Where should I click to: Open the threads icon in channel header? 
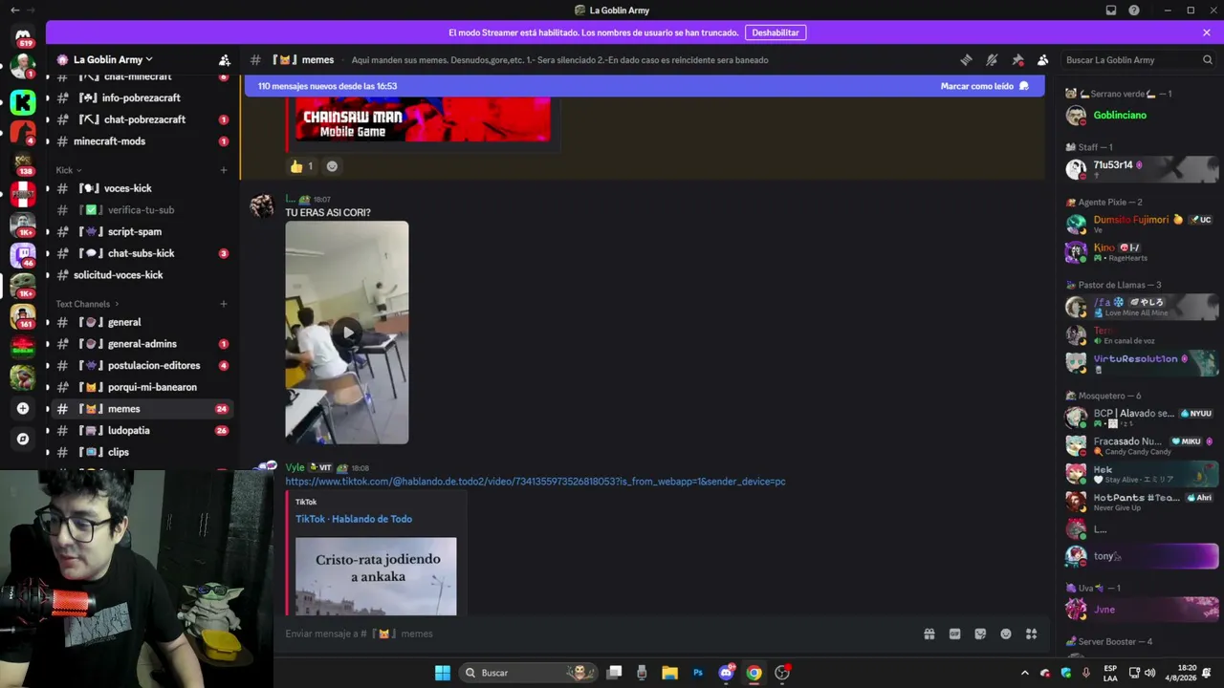pyautogui.click(x=966, y=59)
